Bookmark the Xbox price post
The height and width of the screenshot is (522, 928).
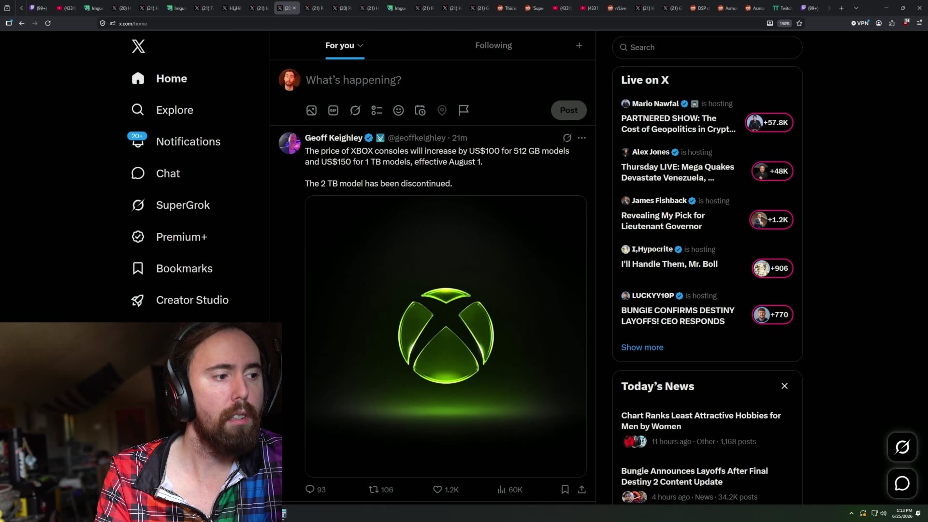click(565, 490)
